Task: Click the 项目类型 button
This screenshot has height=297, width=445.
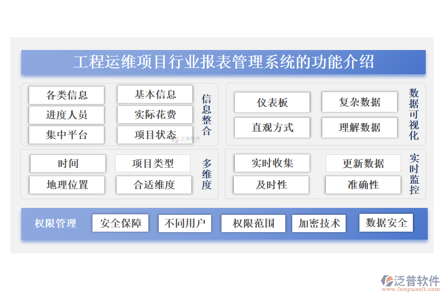Action: (x=153, y=163)
